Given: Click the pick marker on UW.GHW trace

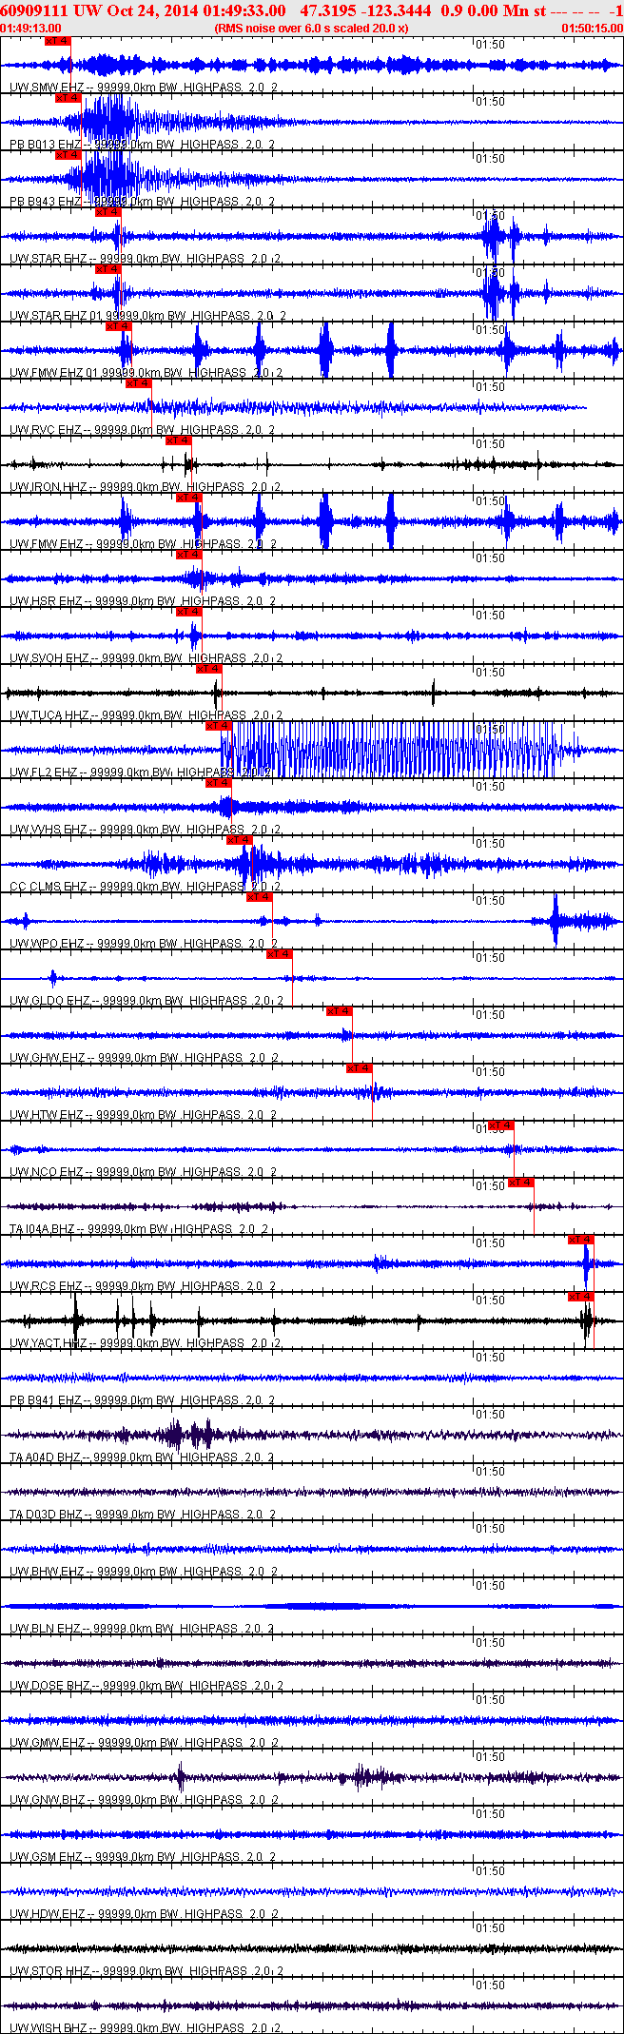Looking at the screenshot, I should coord(340,1011).
